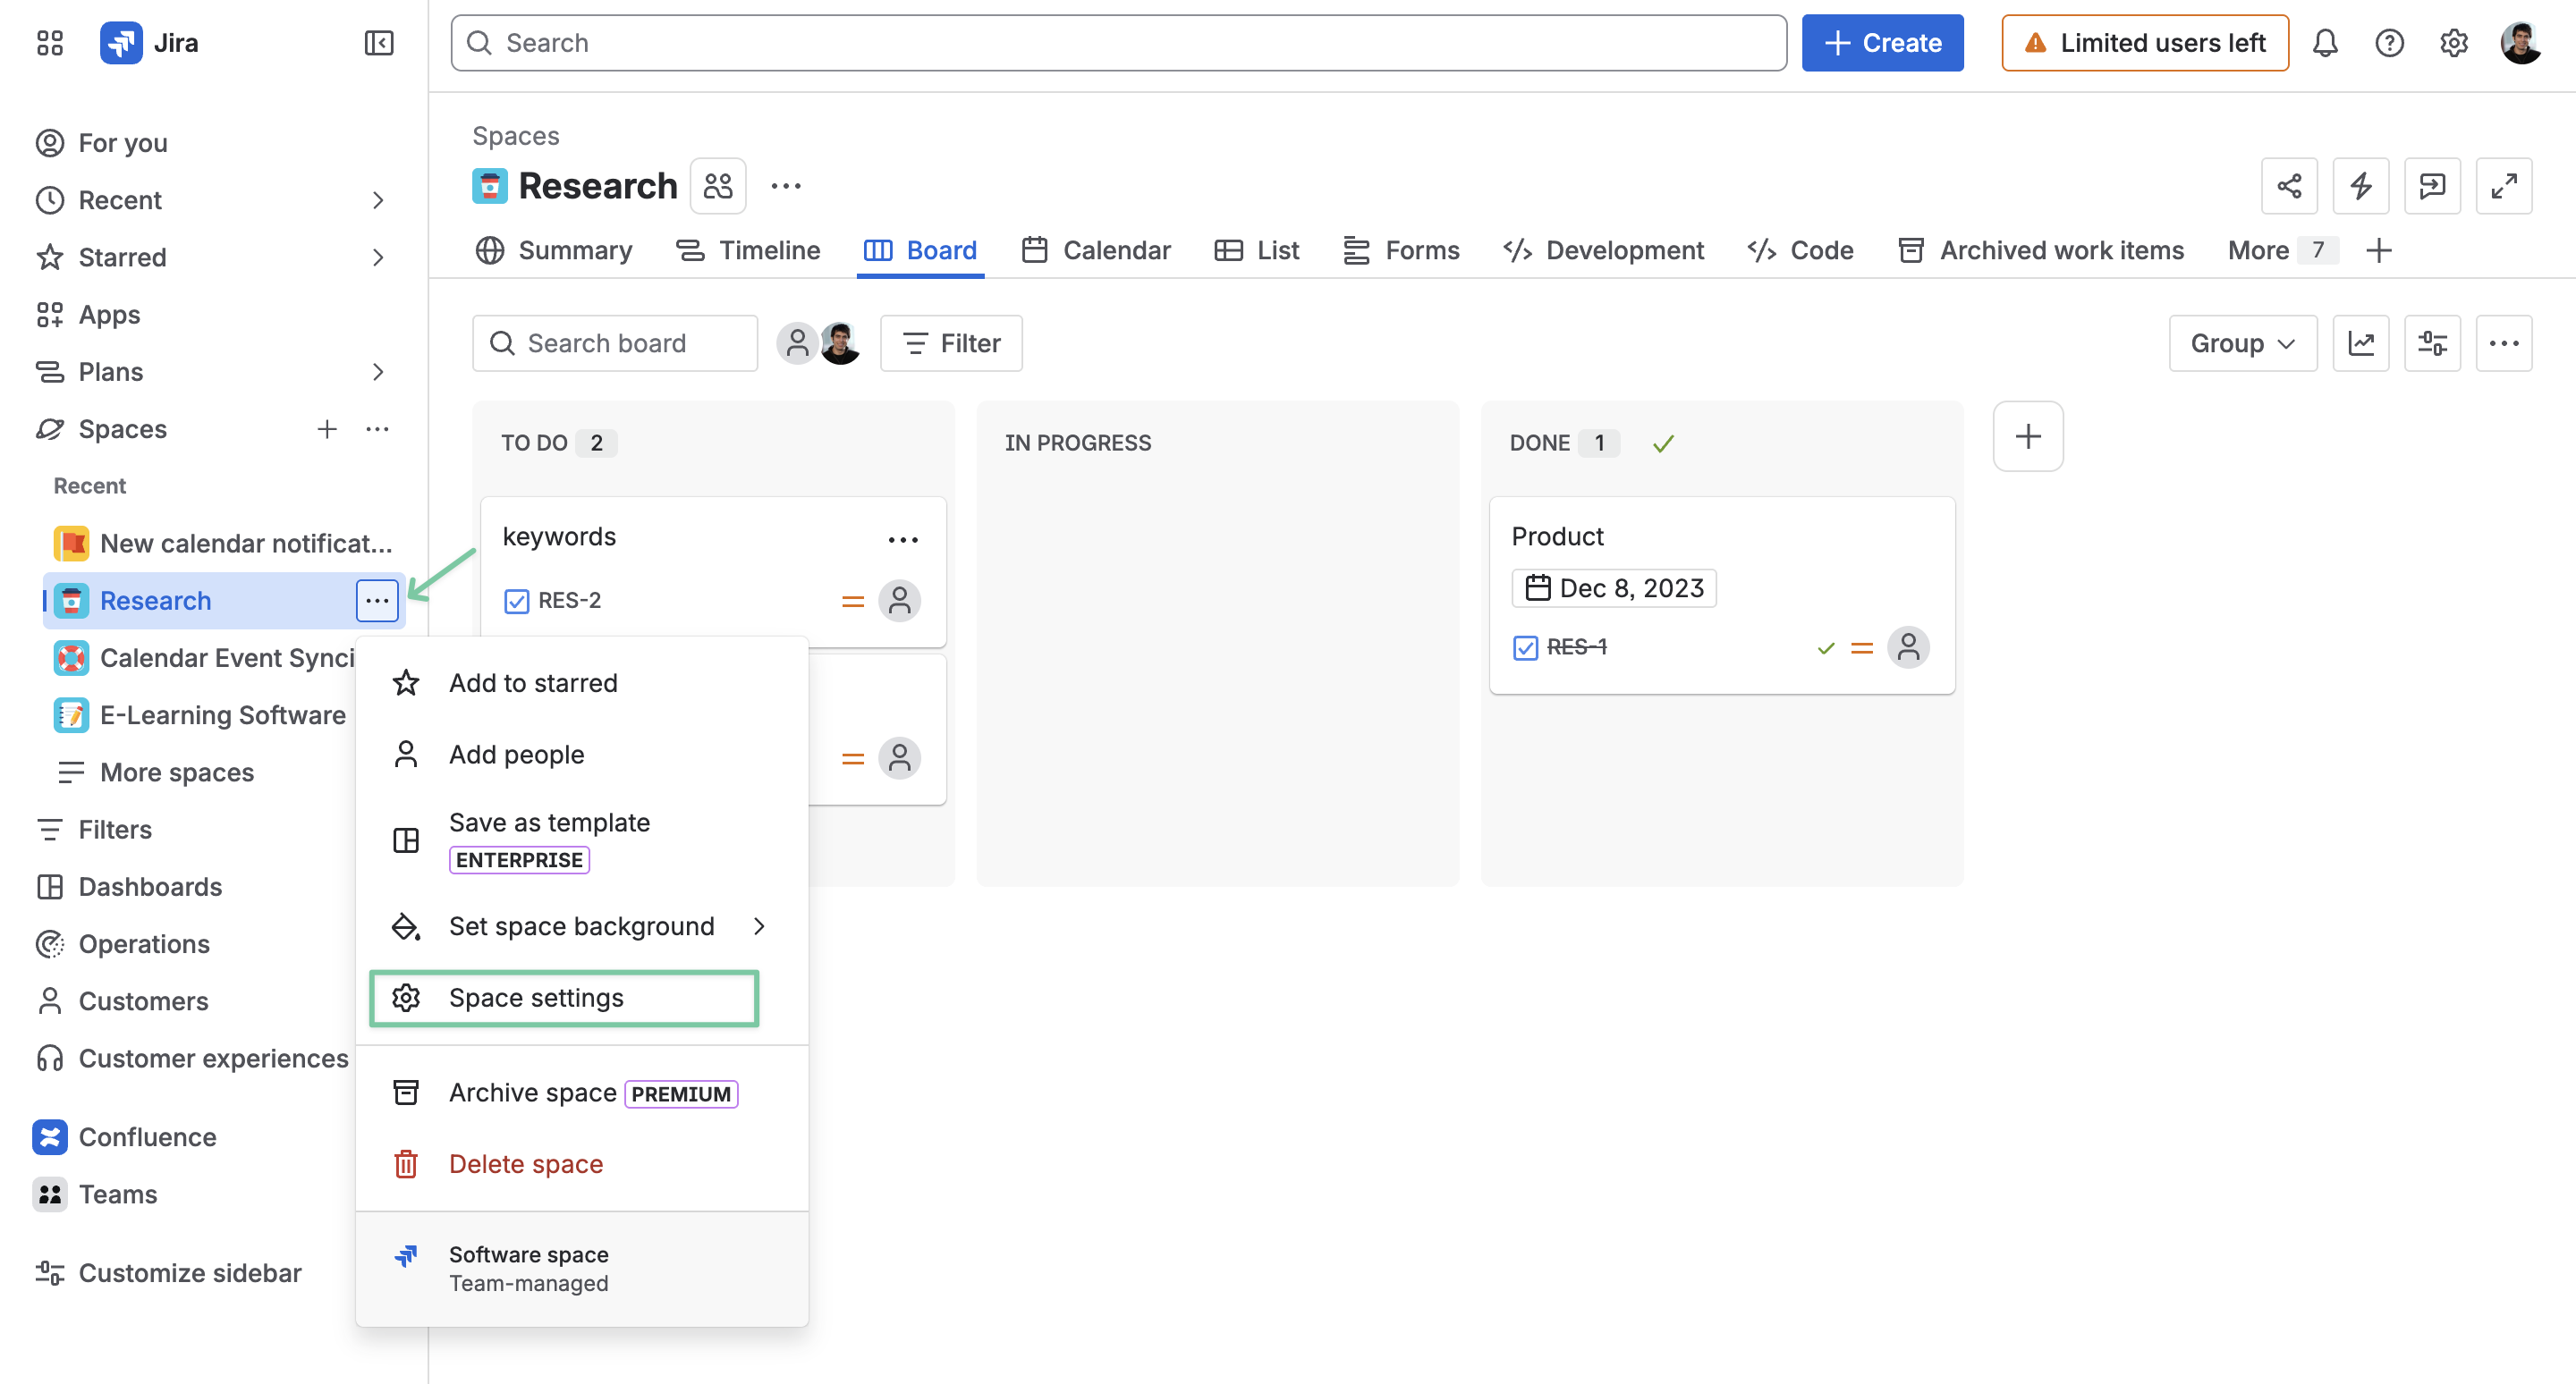Select Save as template menu item

click(x=581, y=840)
